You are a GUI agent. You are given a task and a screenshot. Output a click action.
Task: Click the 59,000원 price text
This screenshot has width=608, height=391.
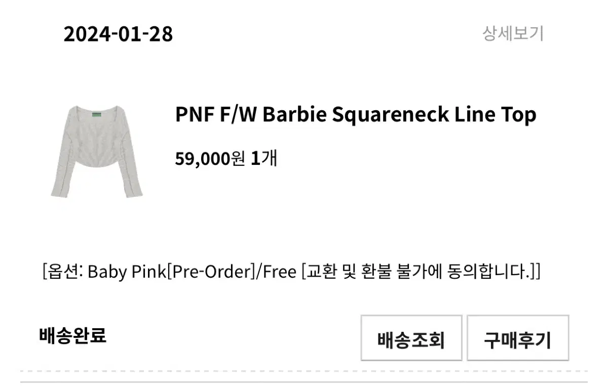click(x=210, y=159)
